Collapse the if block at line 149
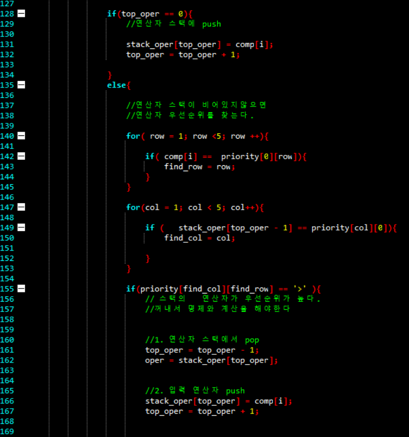The width and height of the screenshot is (409, 437). pyautogui.click(x=21, y=227)
